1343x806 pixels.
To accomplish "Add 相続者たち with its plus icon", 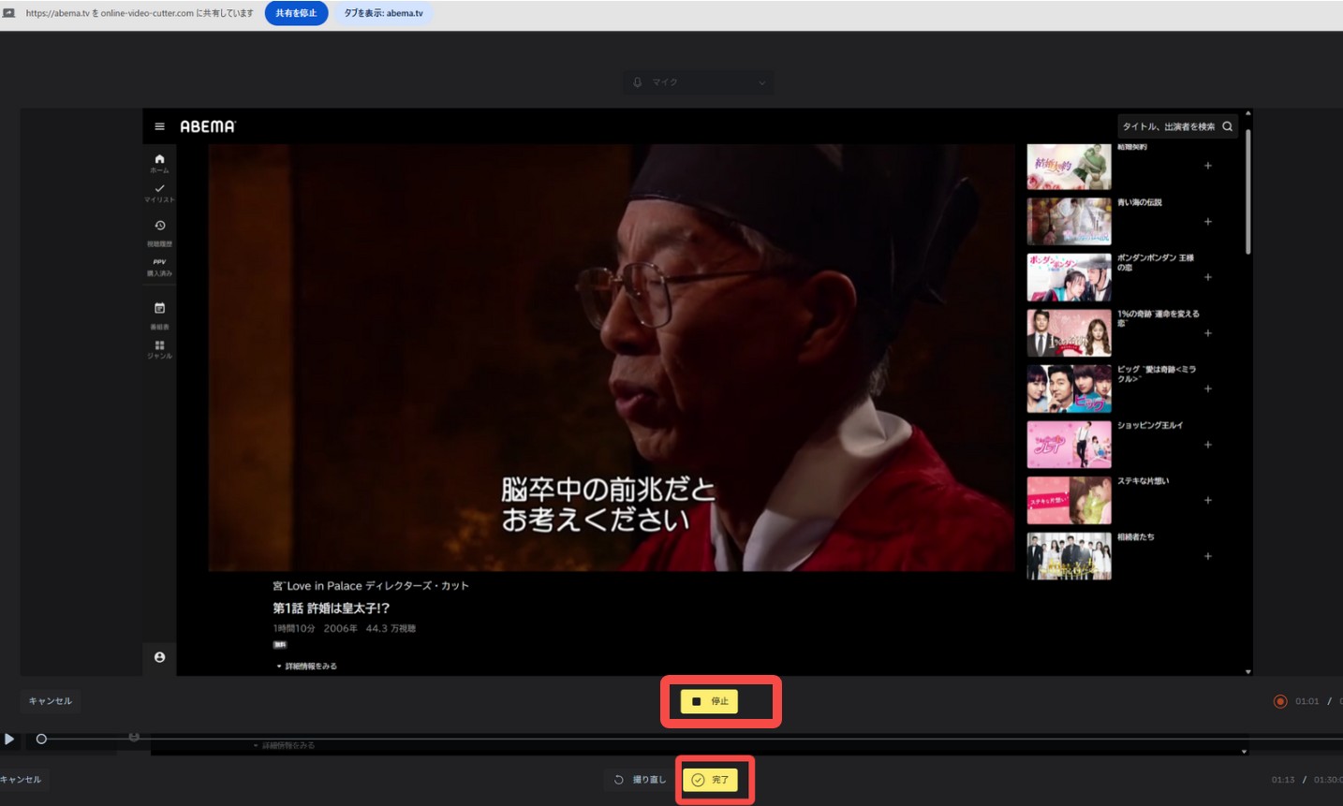I will 1208,556.
